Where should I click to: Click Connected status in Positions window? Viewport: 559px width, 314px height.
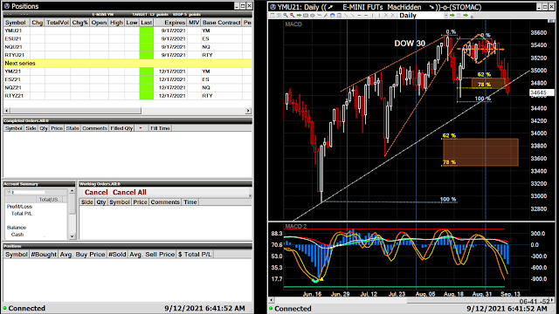pos(27,308)
